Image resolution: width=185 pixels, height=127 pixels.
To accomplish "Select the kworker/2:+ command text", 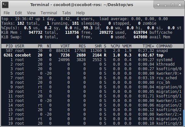I will click(x=169, y=114).
